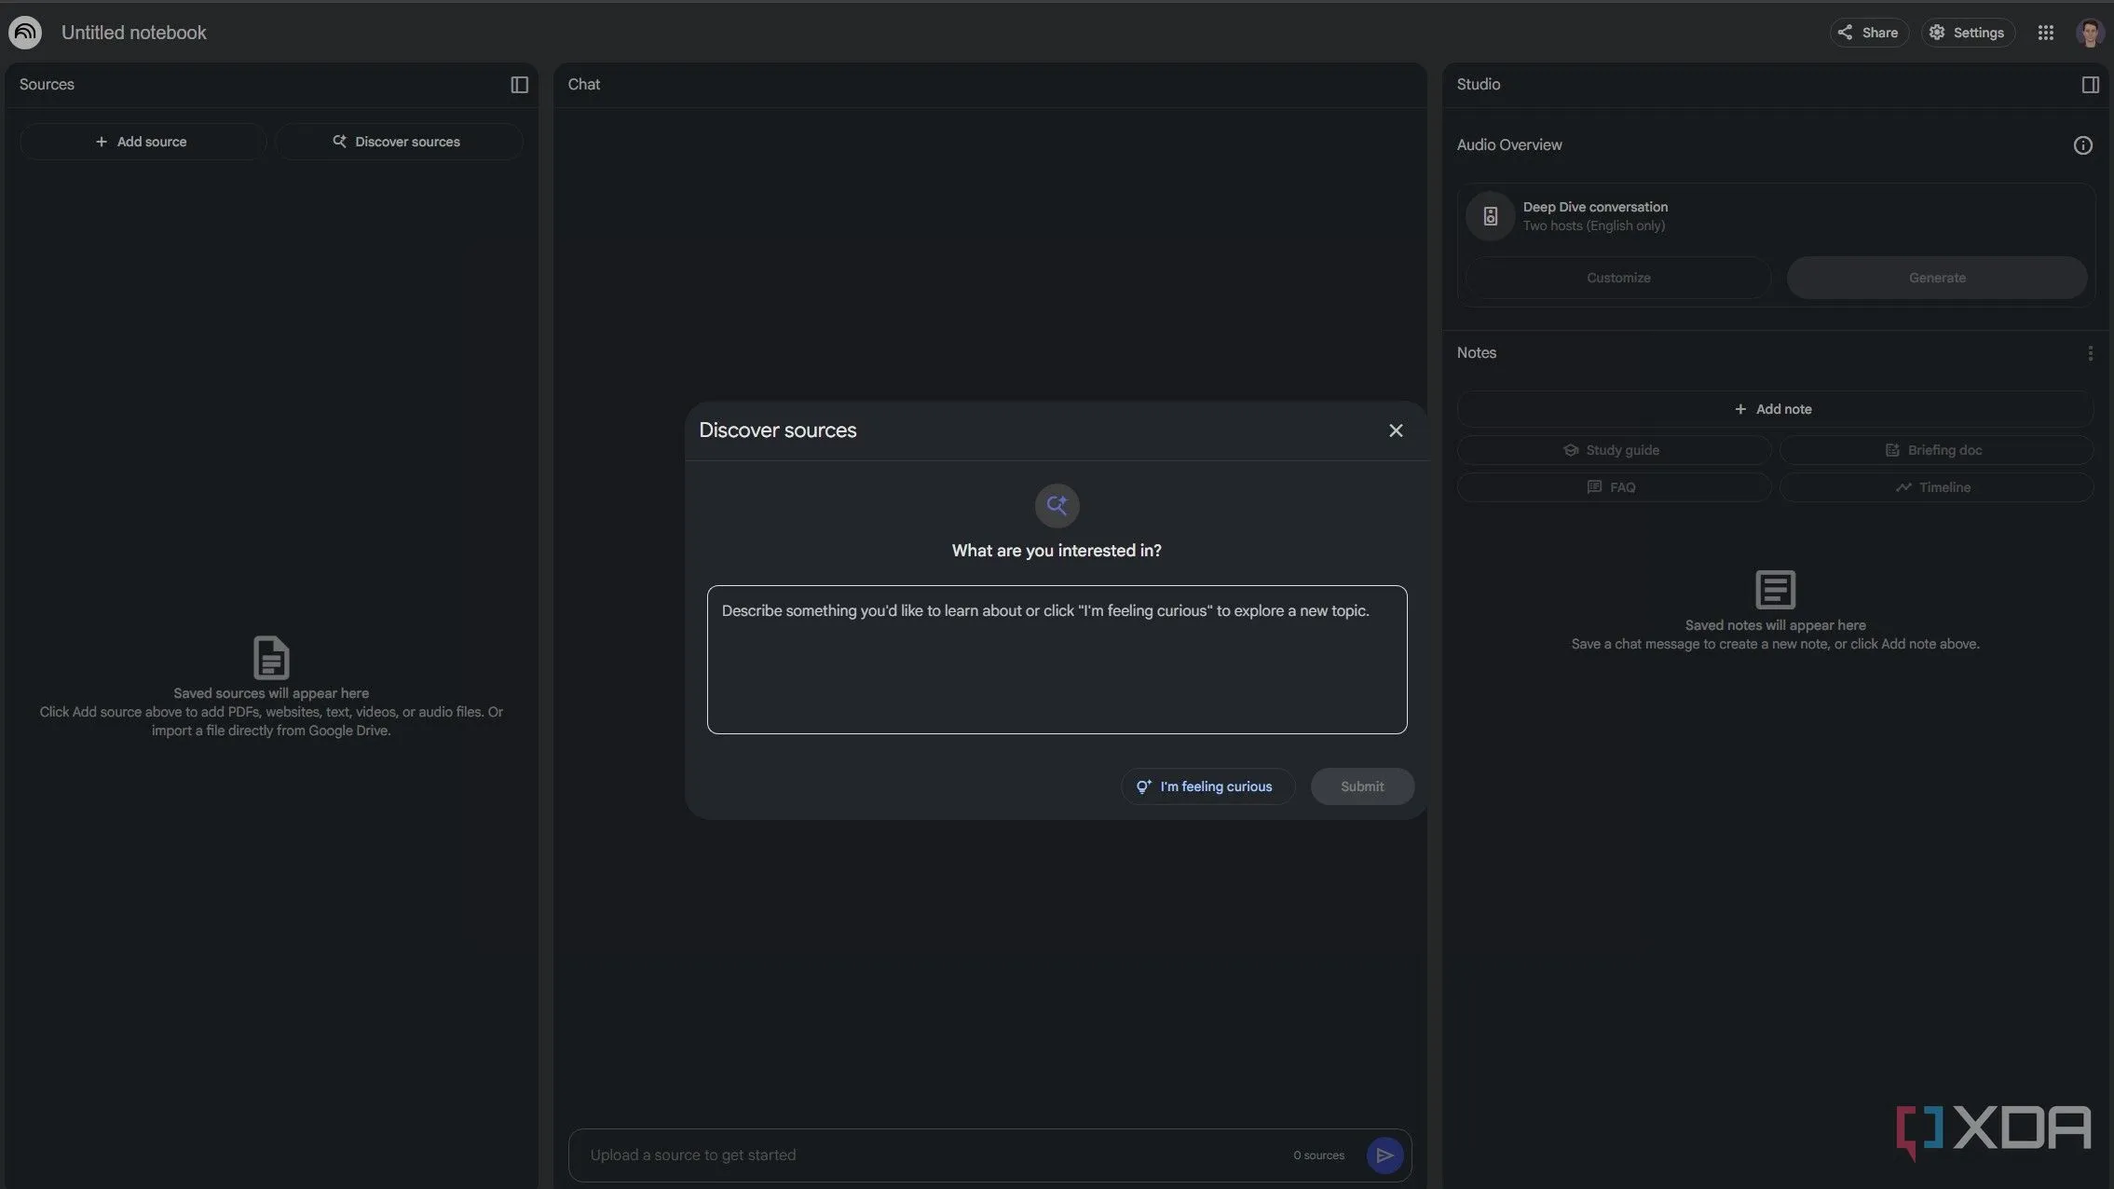Click the user profile avatar
The height and width of the screenshot is (1189, 2114).
[2090, 33]
